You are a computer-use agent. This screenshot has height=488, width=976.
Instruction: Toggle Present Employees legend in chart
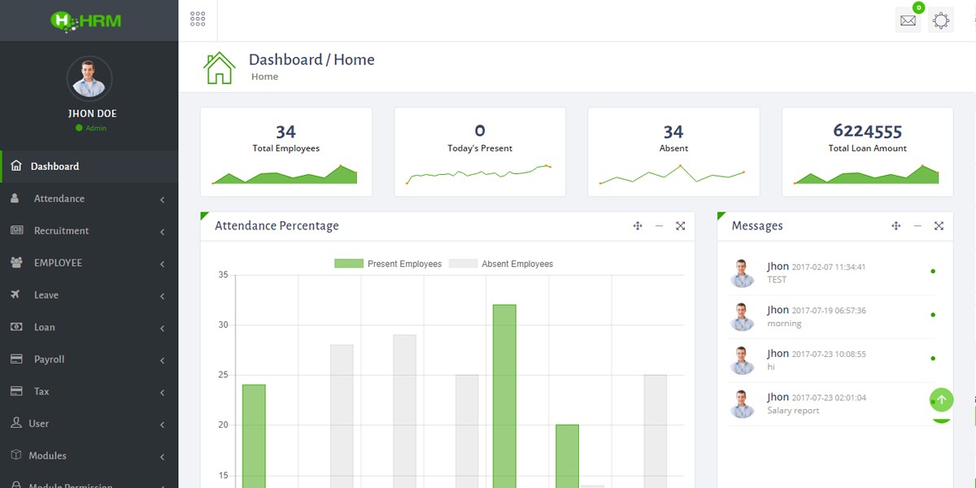(388, 264)
